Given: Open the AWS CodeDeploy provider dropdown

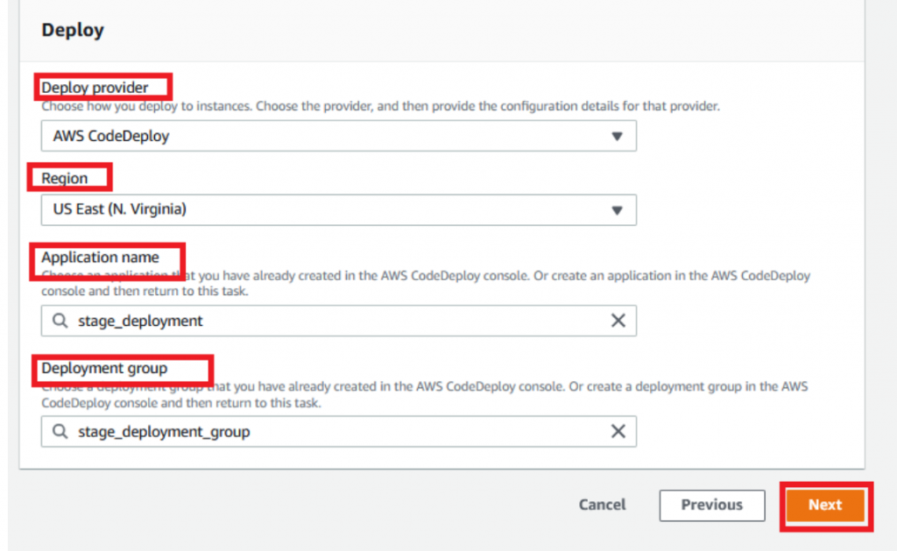Looking at the screenshot, I should pyautogui.click(x=338, y=137).
